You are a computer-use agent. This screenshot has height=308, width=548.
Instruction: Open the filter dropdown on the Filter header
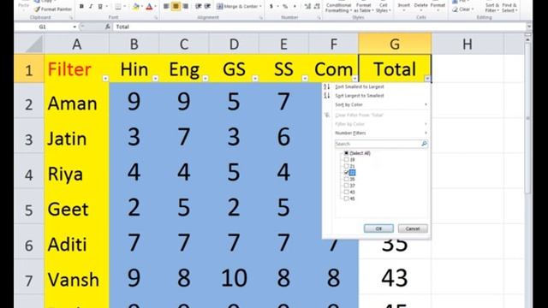click(x=105, y=79)
